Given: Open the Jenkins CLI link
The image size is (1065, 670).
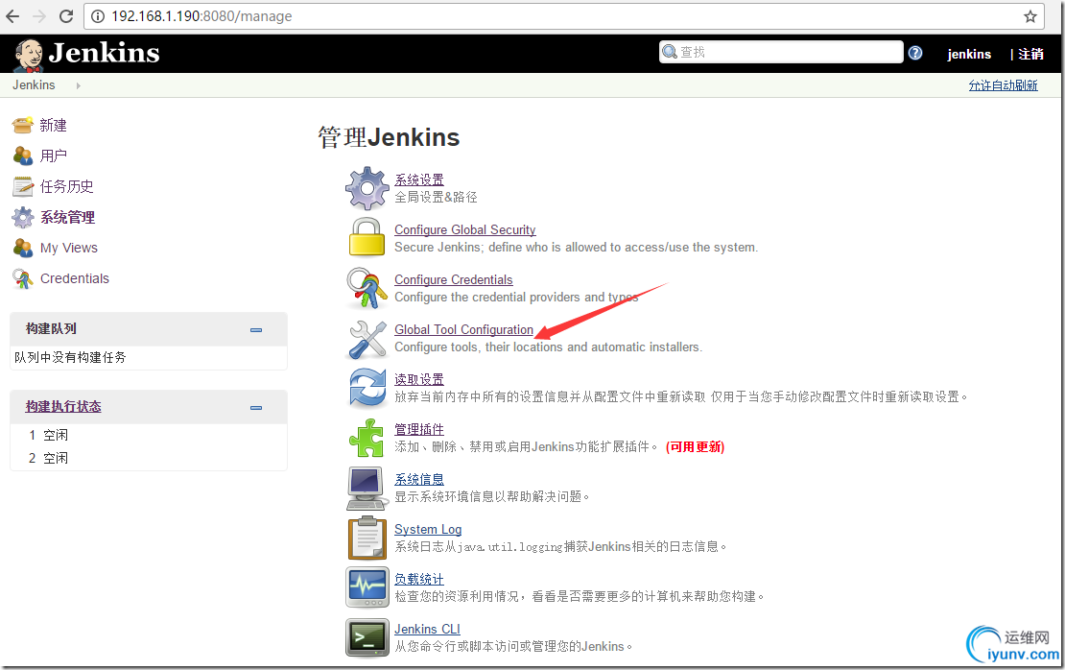Looking at the screenshot, I should tap(427, 630).
